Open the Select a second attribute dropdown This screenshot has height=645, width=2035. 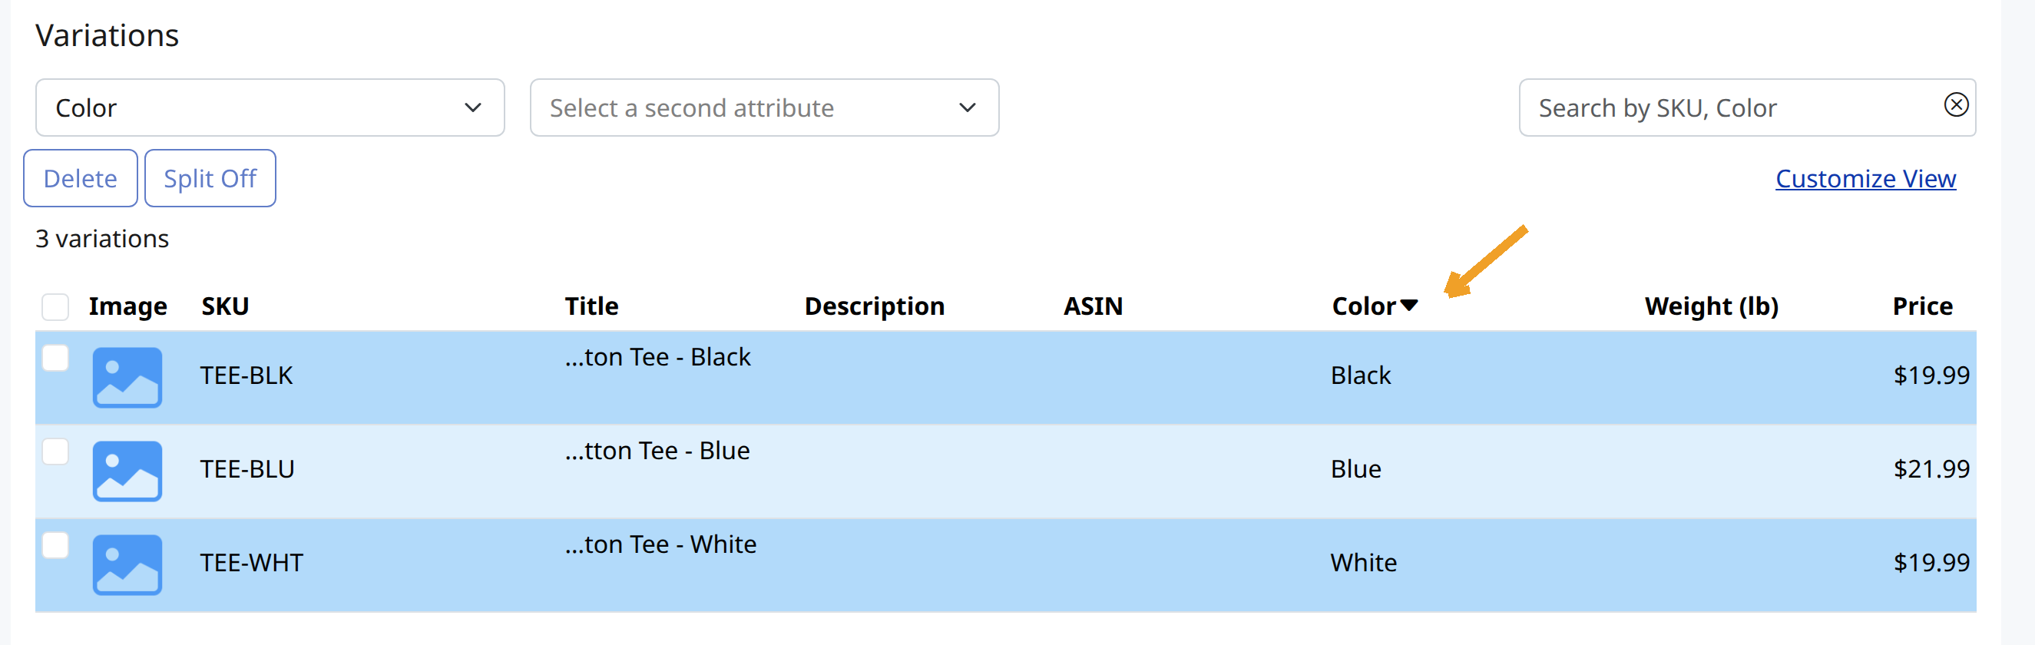(x=764, y=107)
